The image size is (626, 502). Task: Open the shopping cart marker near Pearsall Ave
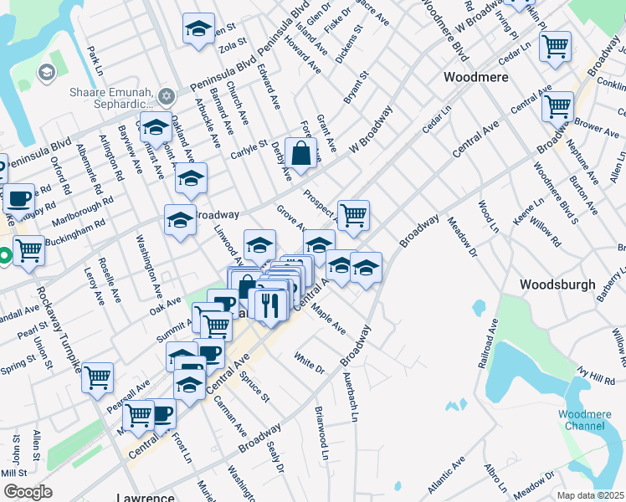[97, 377]
